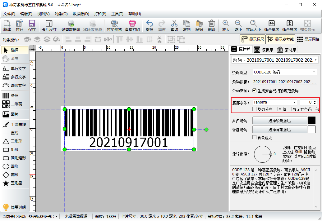Select the 选择 pointer tool
Screen dimensions: 322x221
pos(15,50)
